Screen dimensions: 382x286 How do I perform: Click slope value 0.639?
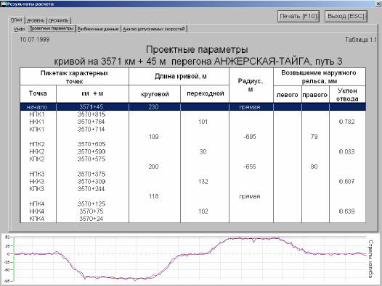pyautogui.click(x=346, y=211)
